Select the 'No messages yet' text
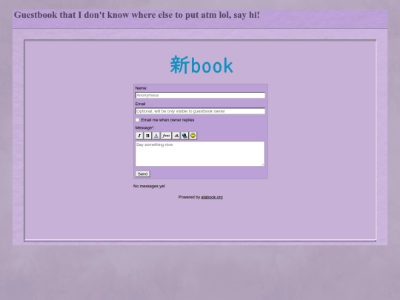The height and width of the screenshot is (300, 400). pyautogui.click(x=149, y=186)
